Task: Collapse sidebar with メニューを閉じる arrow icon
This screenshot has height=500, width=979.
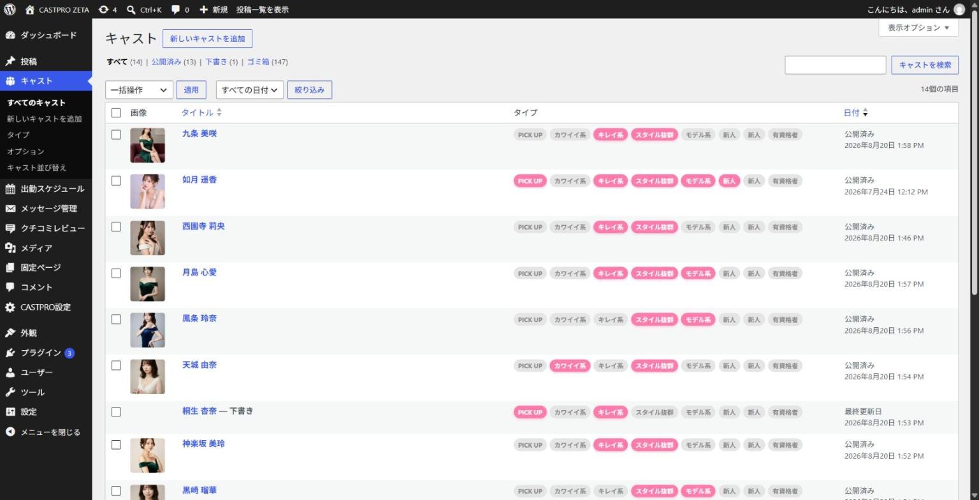Action: (x=10, y=432)
